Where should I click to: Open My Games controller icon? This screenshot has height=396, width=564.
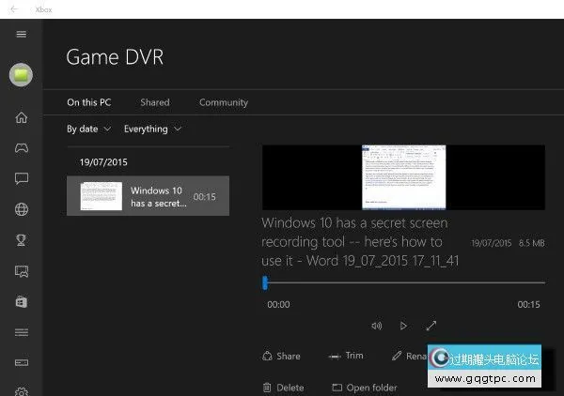(21, 148)
